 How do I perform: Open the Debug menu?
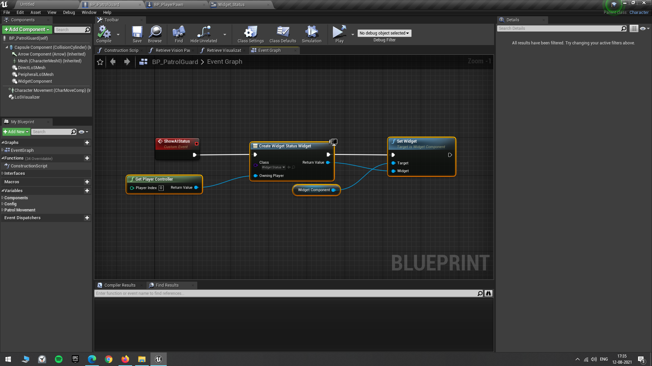69,13
